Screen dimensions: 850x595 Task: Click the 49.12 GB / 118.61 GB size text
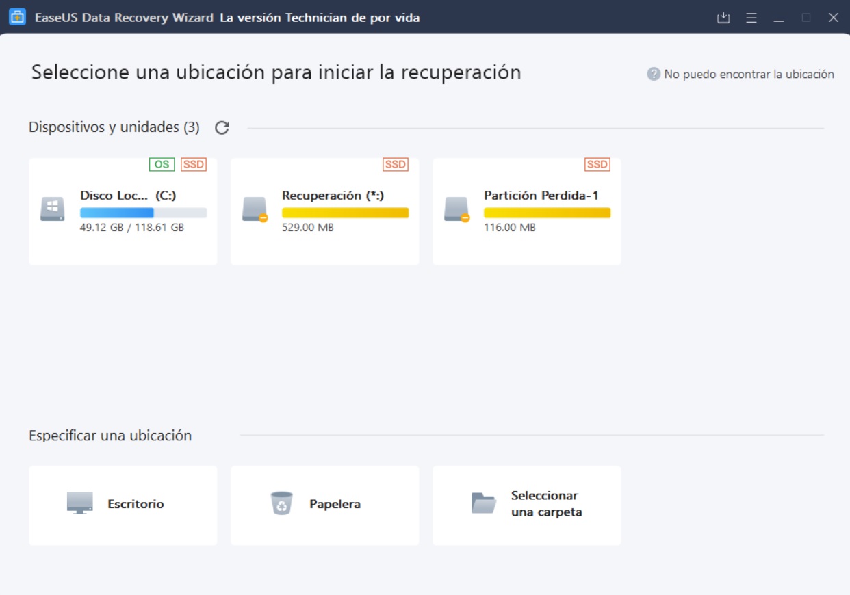tap(132, 228)
